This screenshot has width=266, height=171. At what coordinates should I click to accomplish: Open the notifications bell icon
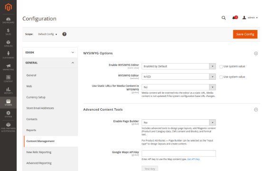[235, 18]
